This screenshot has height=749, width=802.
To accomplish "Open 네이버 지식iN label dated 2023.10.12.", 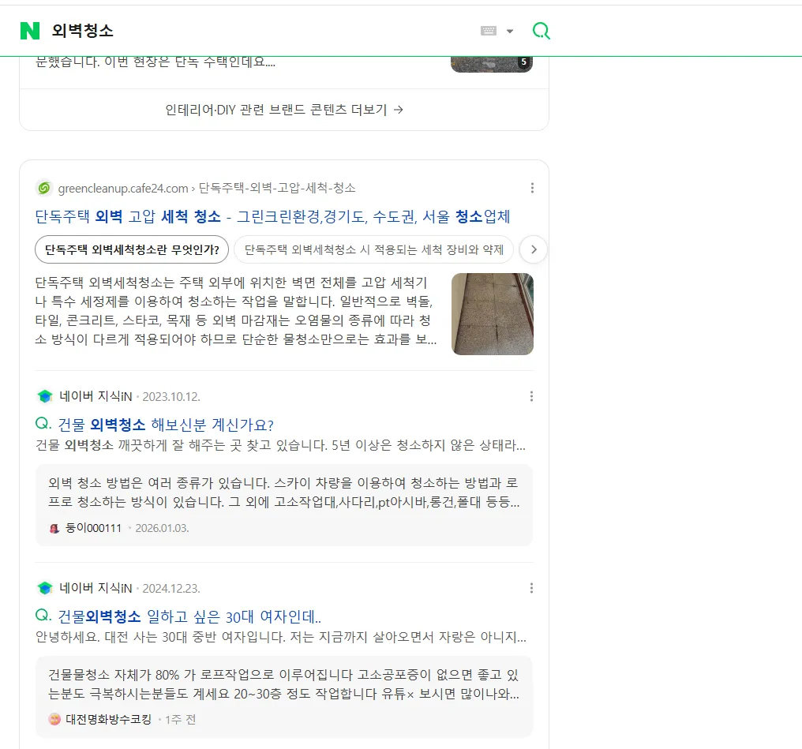I will click(96, 396).
